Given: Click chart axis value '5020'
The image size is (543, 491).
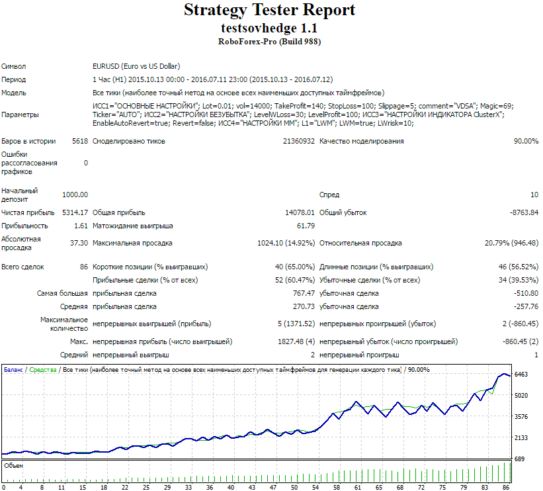Looking at the screenshot, I should [x=521, y=395].
